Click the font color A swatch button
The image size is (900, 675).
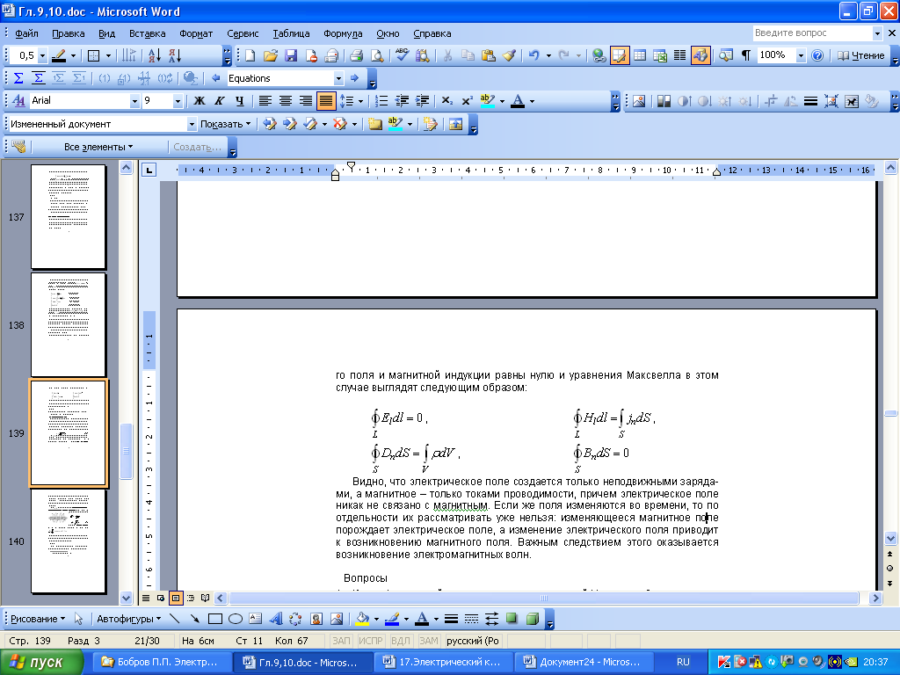[x=517, y=101]
